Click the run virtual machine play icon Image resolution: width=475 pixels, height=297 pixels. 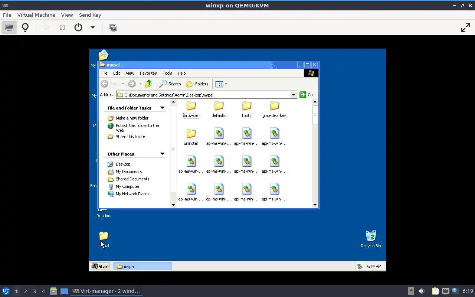46,27
